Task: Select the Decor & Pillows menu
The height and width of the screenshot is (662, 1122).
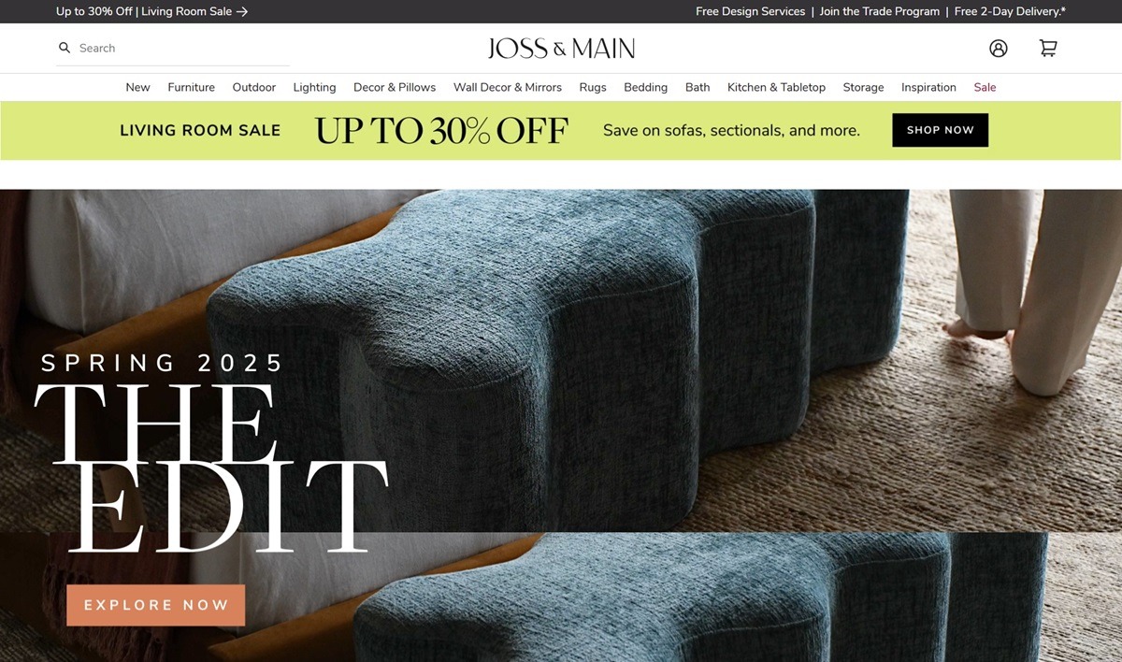Action: tap(395, 87)
